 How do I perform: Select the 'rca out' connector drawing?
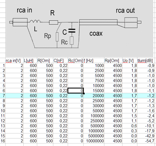point(133,23)
